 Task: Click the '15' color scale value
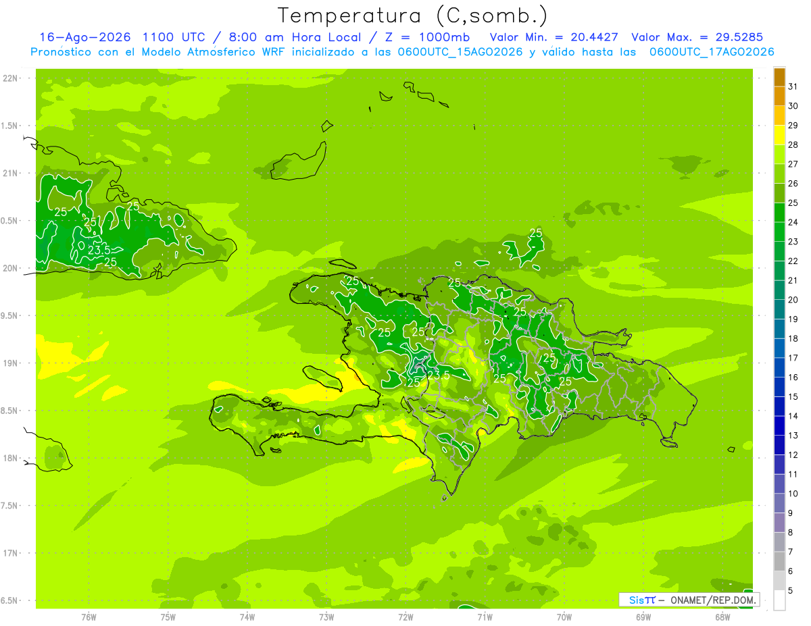pos(793,397)
